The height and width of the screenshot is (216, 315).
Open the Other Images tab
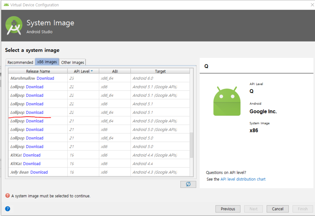pos(72,62)
